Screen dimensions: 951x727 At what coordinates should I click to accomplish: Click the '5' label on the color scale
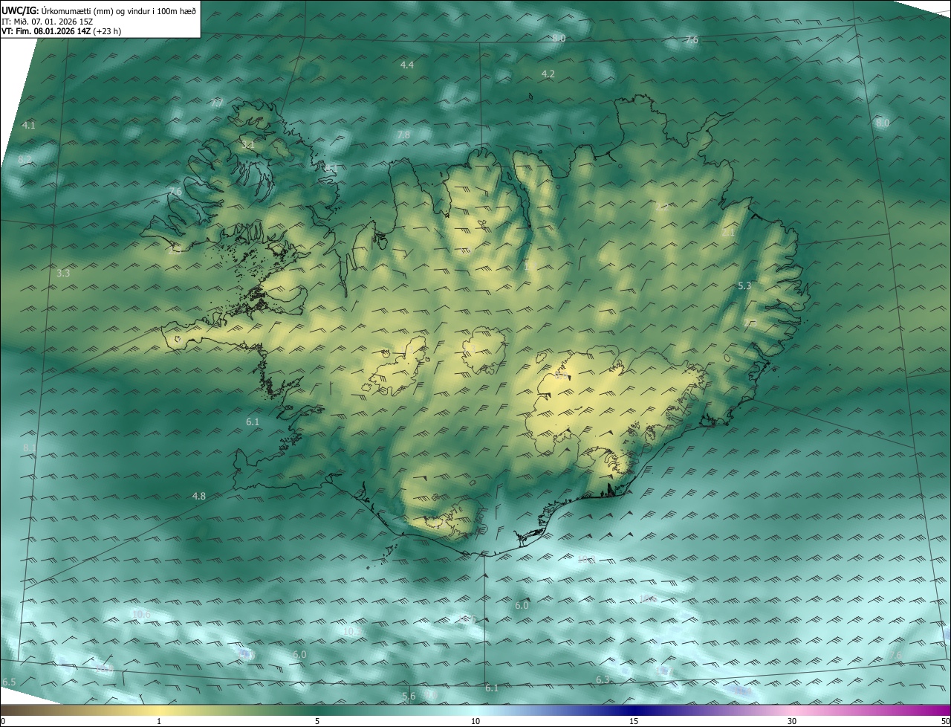click(317, 721)
